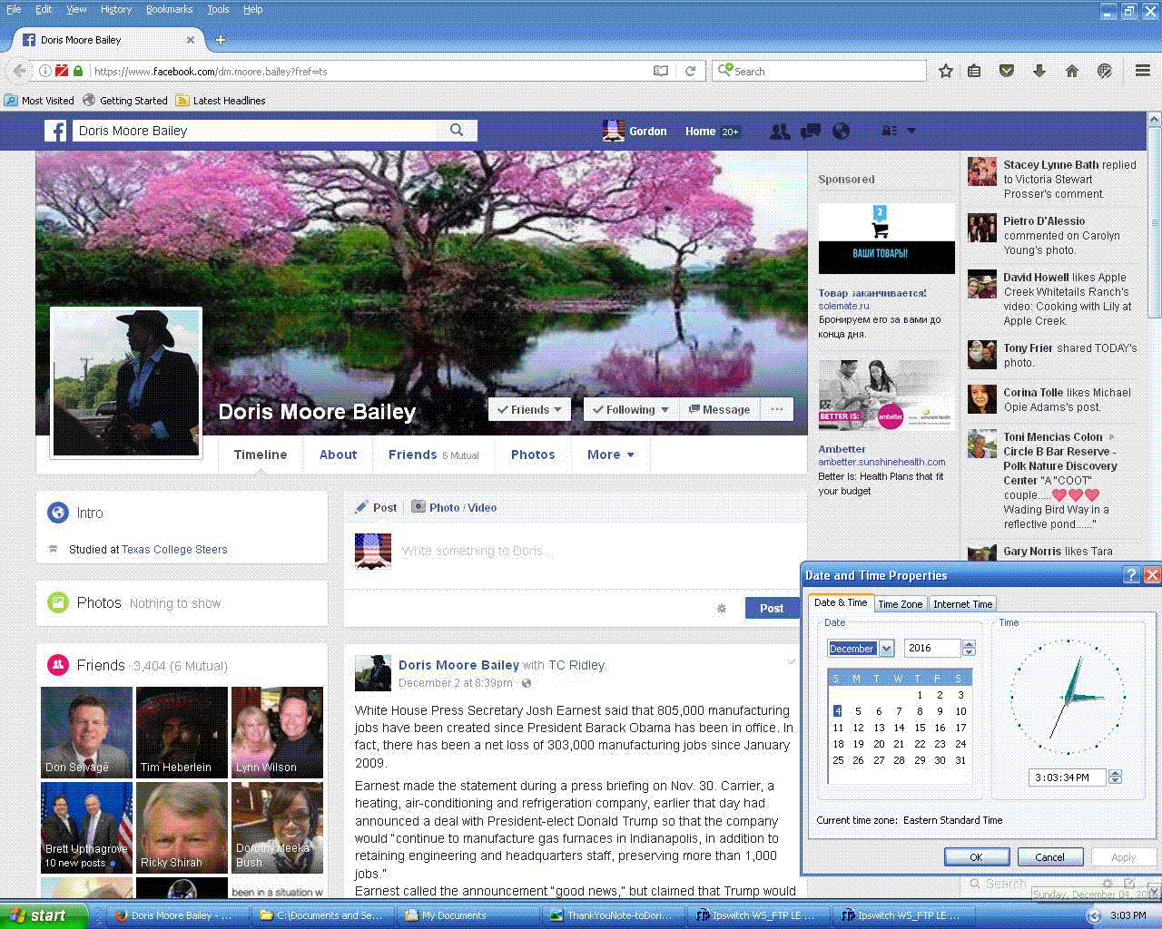Expand the More profile dropdown

click(x=610, y=455)
